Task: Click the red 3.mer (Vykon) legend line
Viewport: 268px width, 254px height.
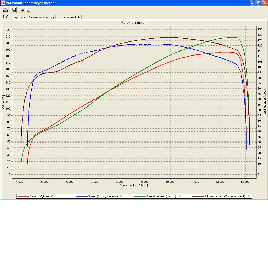Action: 23,196
